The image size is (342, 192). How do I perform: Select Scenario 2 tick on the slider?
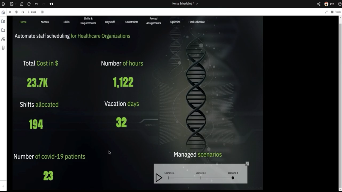(x=201, y=178)
